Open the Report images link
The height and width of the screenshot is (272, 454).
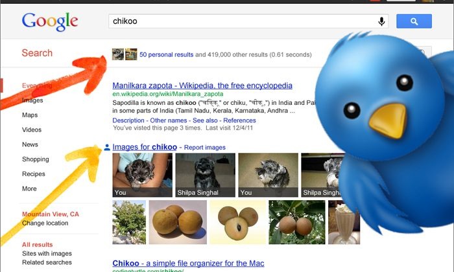click(205, 148)
